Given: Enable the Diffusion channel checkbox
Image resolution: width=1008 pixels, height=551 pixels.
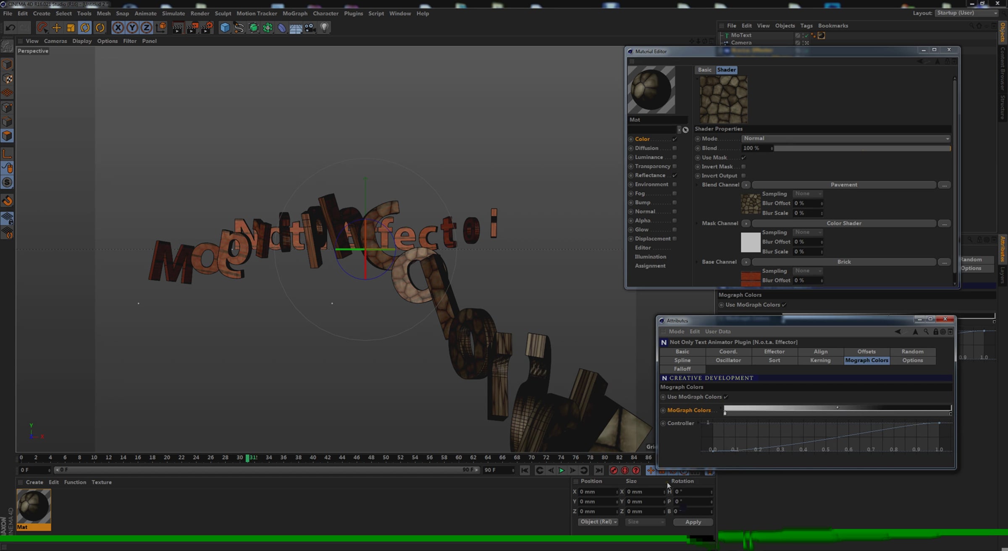Looking at the screenshot, I should (x=675, y=148).
